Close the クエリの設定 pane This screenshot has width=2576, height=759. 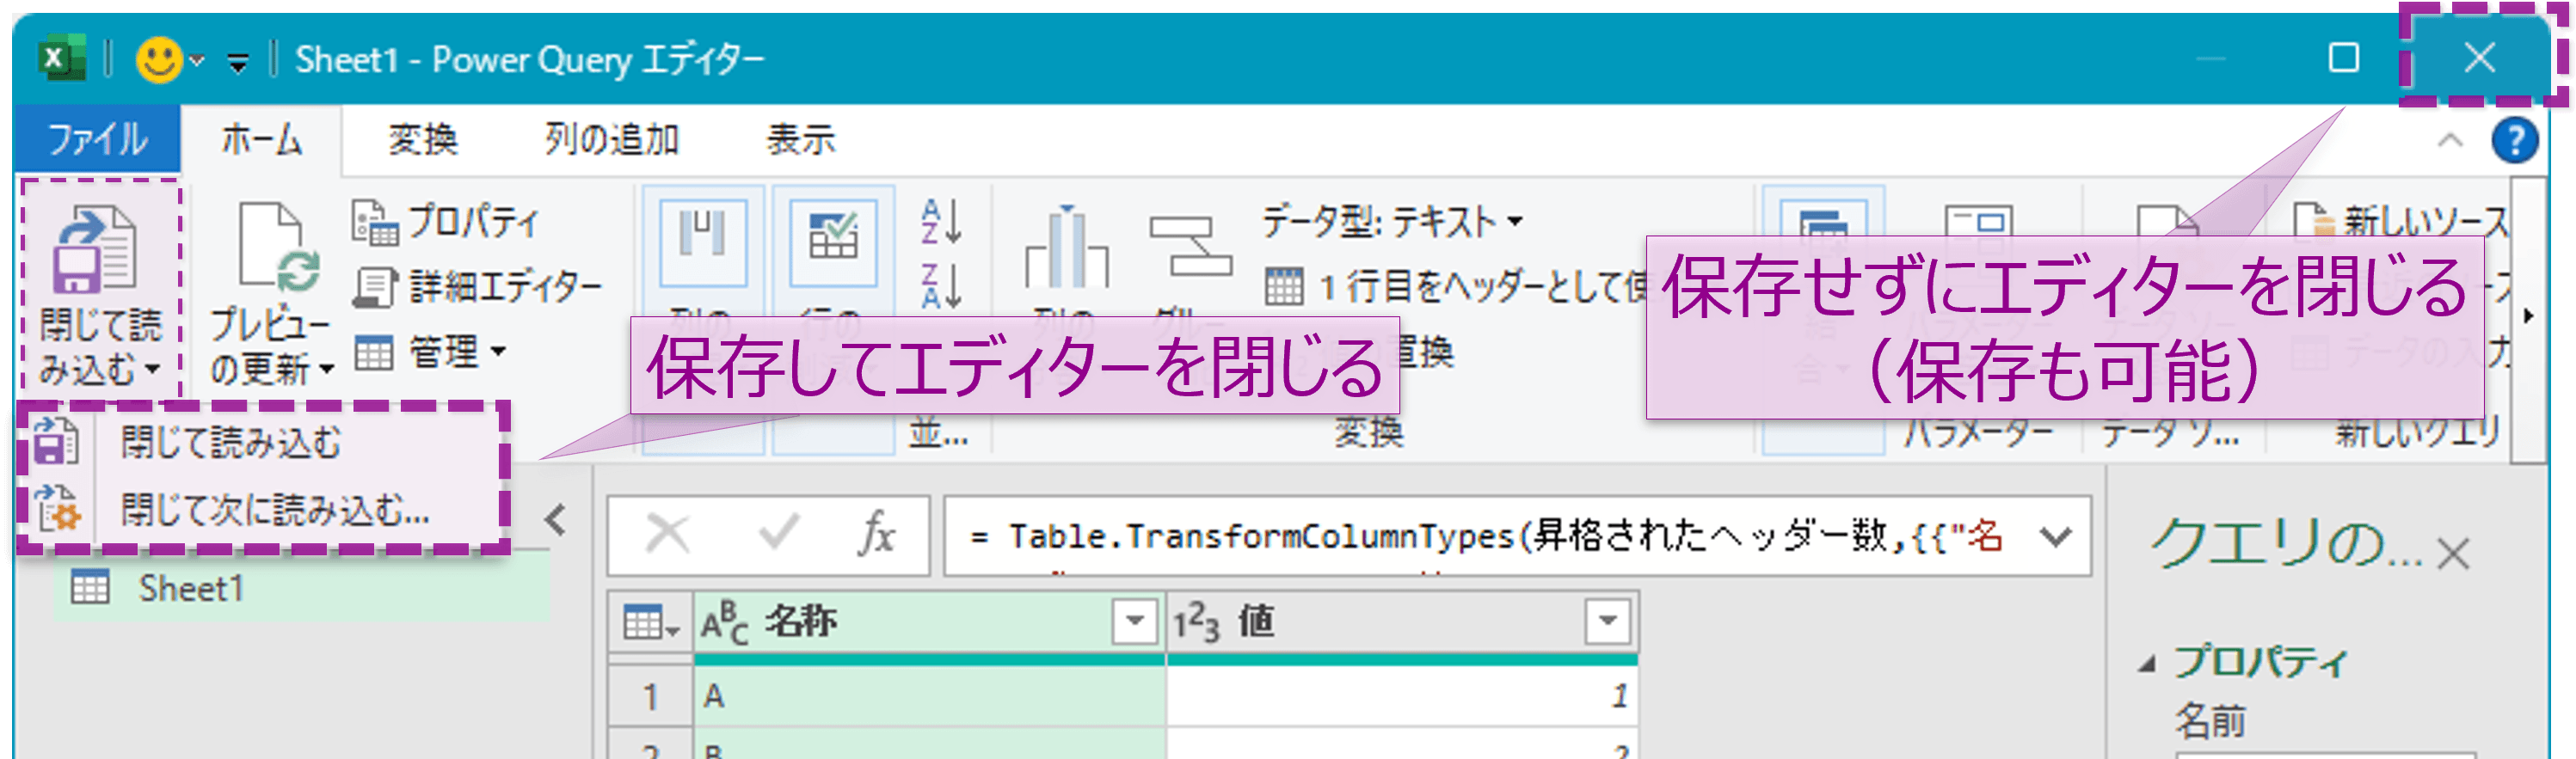[2453, 553]
